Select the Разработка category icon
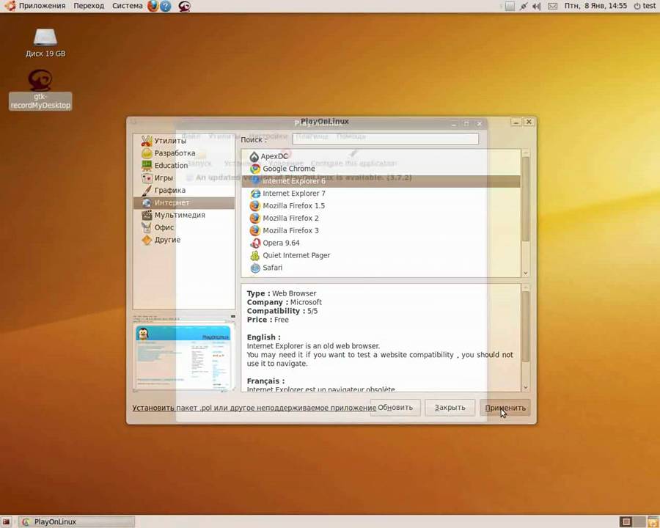Image resolution: width=660 pixels, height=528 pixels. tap(147, 153)
